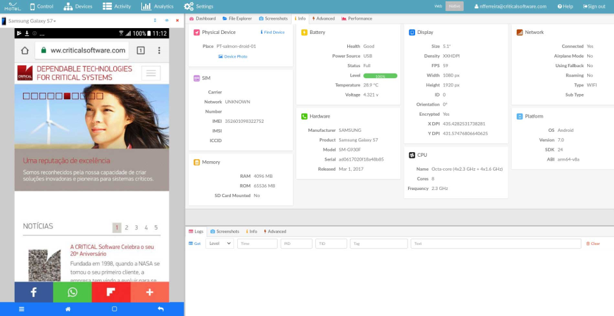Click the CRITICAL Software logo on webpage
Screen dimensions: 614x316
click(25, 73)
